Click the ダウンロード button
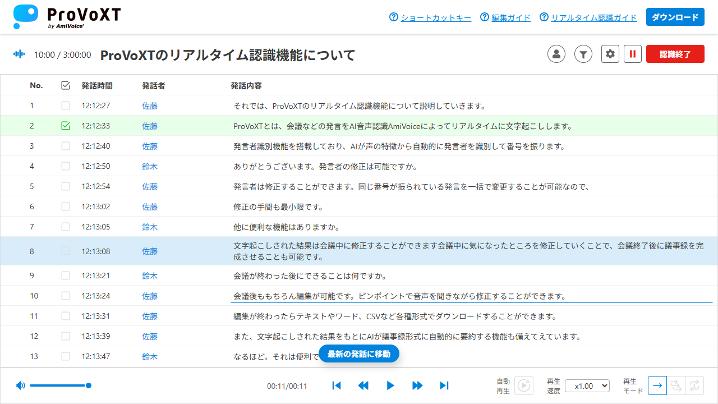The image size is (718, 404). point(675,17)
